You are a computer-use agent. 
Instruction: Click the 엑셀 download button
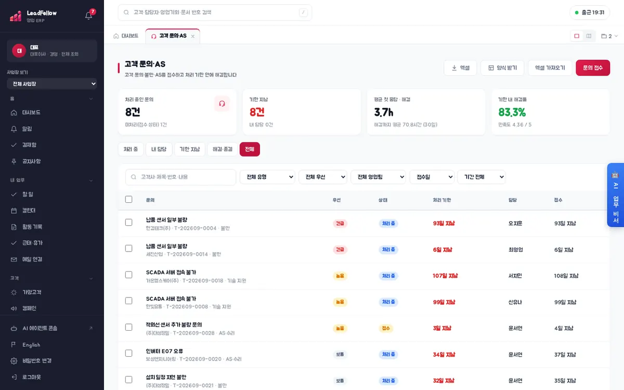460,68
